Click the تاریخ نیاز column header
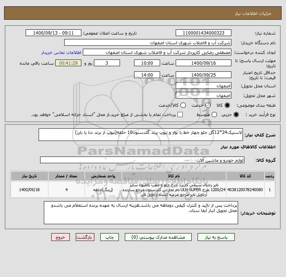Screen dimensions: 286x277 (x=29, y=176)
